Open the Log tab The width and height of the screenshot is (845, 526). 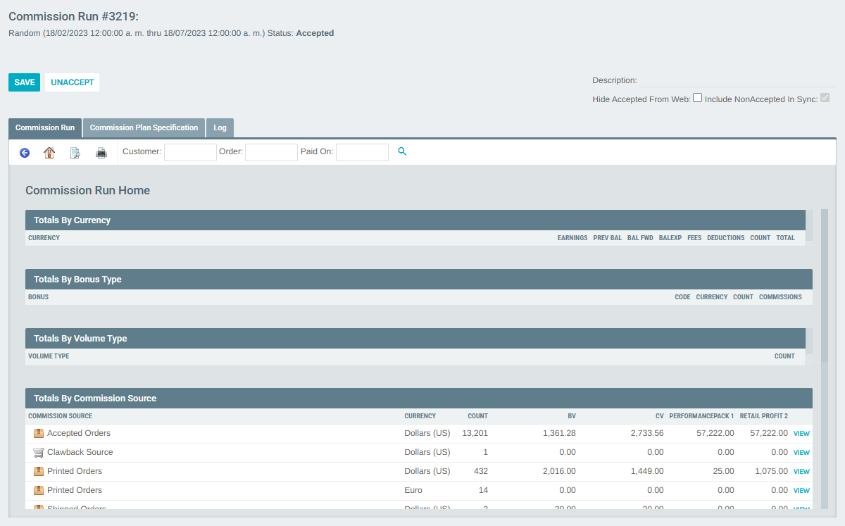click(220, 127)
